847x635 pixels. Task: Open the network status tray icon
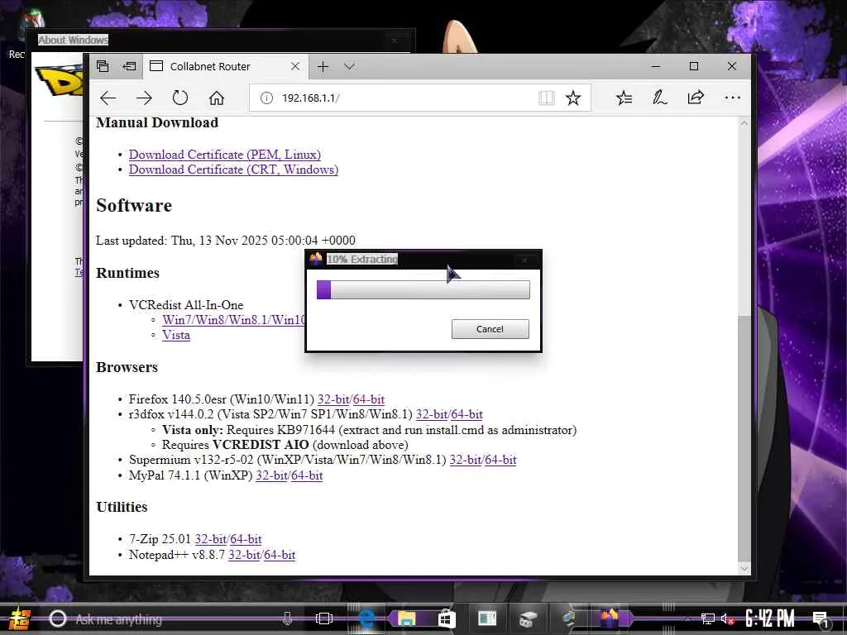pyautogui.click(x=708, y=618)
